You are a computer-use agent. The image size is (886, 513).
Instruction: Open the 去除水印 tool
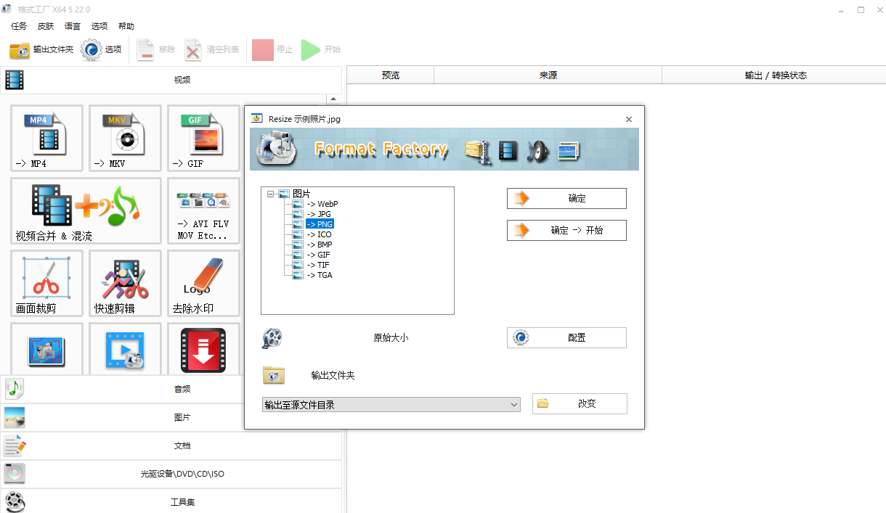pos(203,283)
